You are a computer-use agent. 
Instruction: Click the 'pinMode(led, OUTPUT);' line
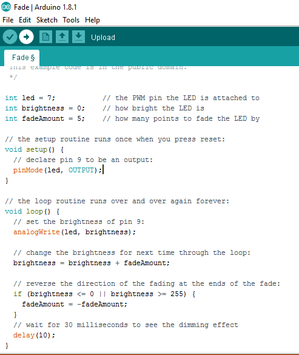(58, 170)
